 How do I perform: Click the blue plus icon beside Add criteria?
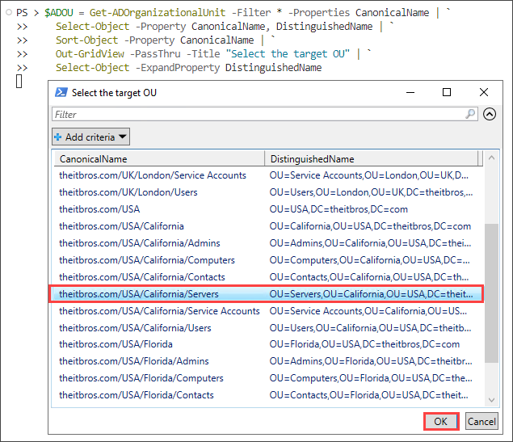point(58,137)
